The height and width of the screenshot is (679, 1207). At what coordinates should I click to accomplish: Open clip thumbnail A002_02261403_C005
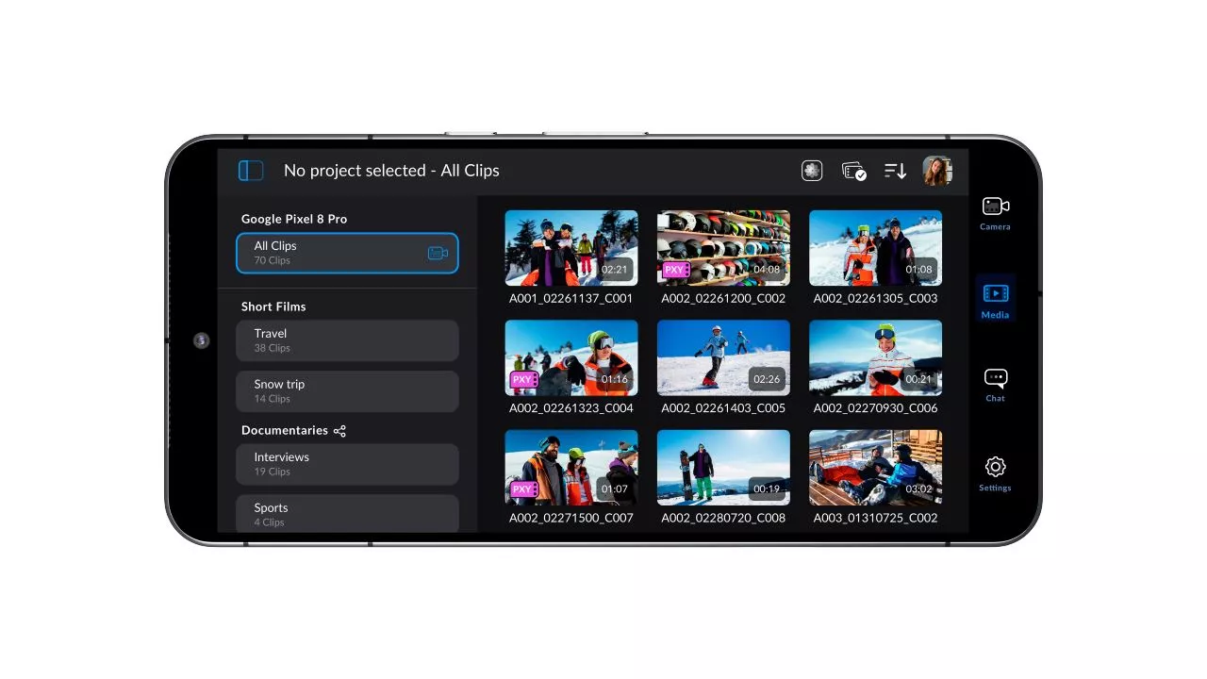pyautogui.click(x=723, y=356)
